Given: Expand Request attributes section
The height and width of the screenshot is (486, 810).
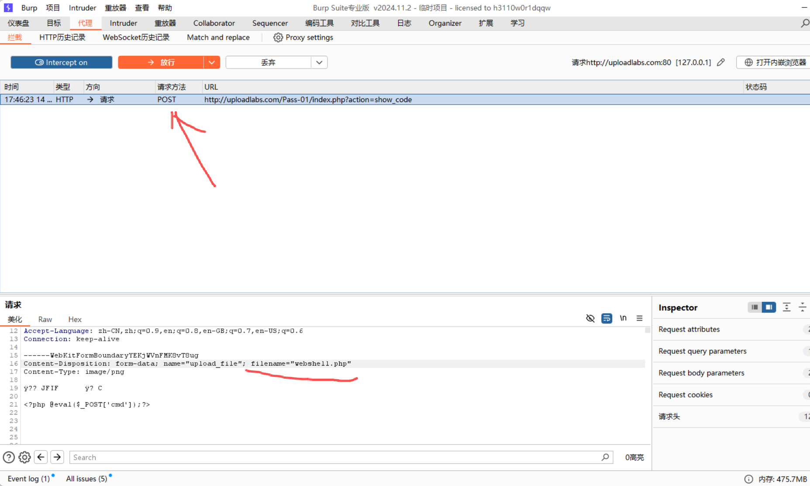Looking at the screenshot, I should pos(731,329).
